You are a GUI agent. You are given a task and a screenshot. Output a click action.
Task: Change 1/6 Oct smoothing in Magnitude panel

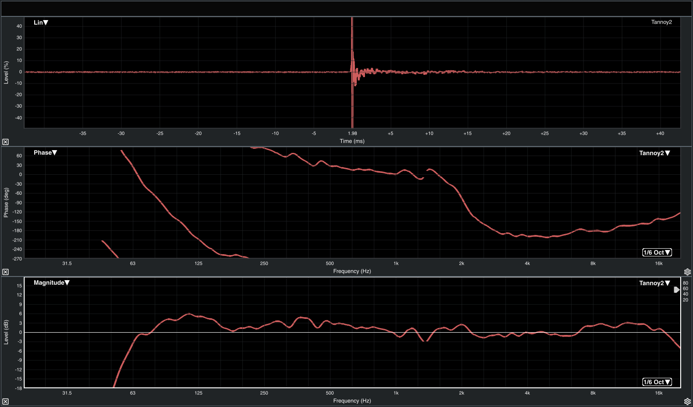657,382
